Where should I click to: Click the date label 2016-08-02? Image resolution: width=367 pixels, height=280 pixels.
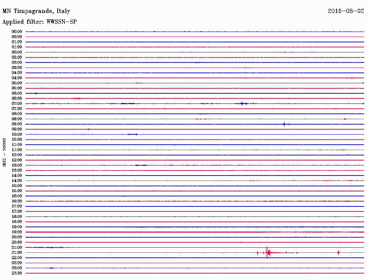346,11
